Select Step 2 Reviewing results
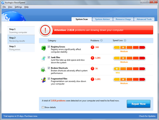The width and height of the screenshot is (159, 120). tap(21, 39)
